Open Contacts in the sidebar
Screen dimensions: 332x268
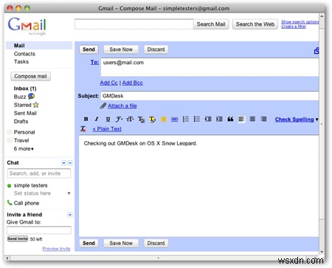point(24,54)
